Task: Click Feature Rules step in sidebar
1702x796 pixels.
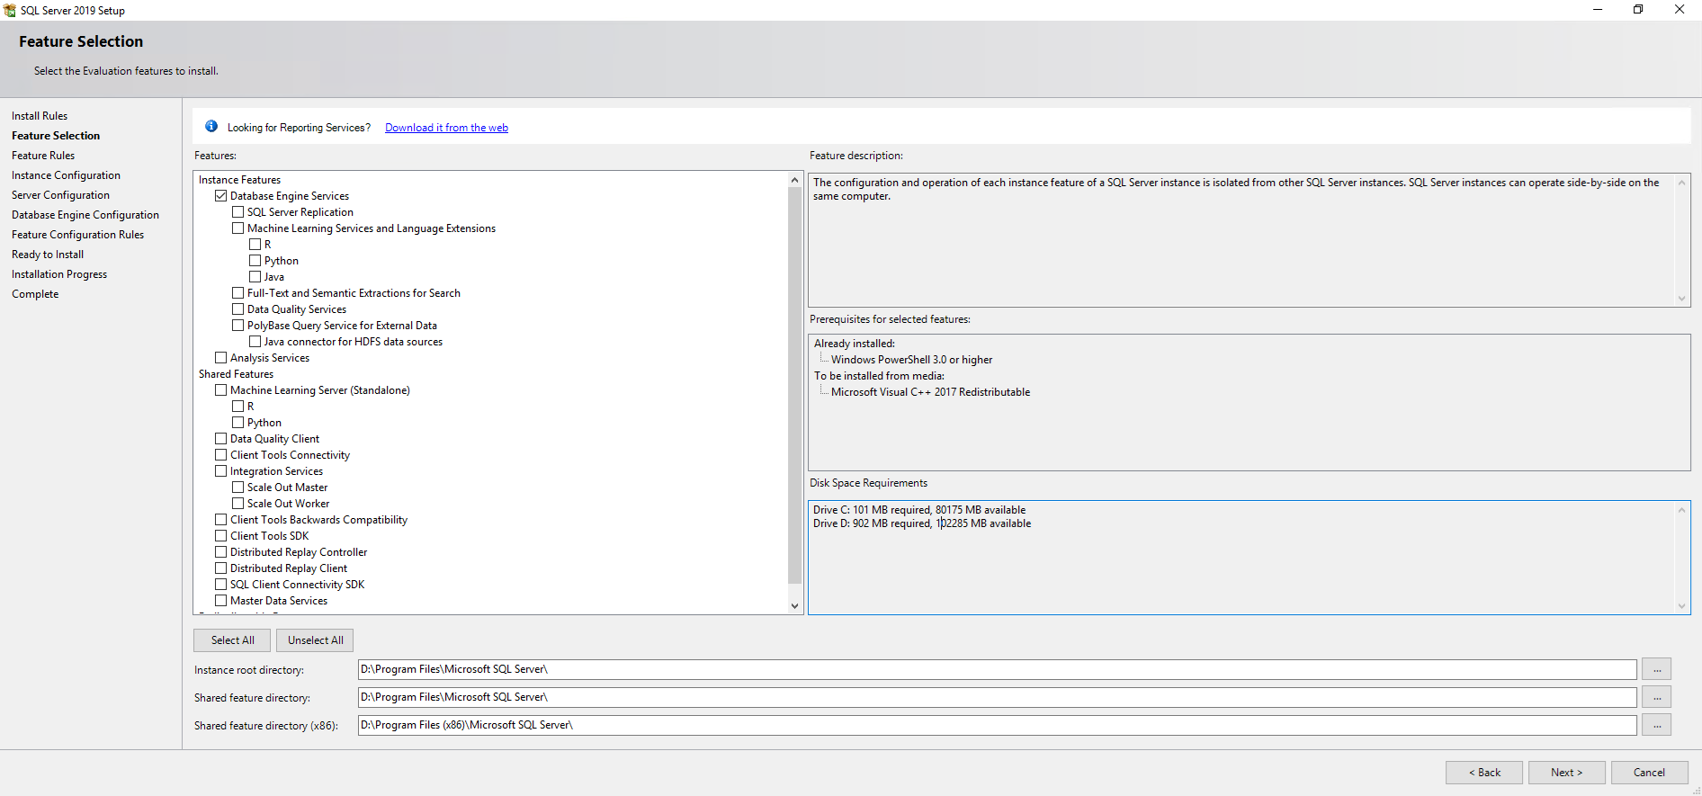Action: pos(43,156)
